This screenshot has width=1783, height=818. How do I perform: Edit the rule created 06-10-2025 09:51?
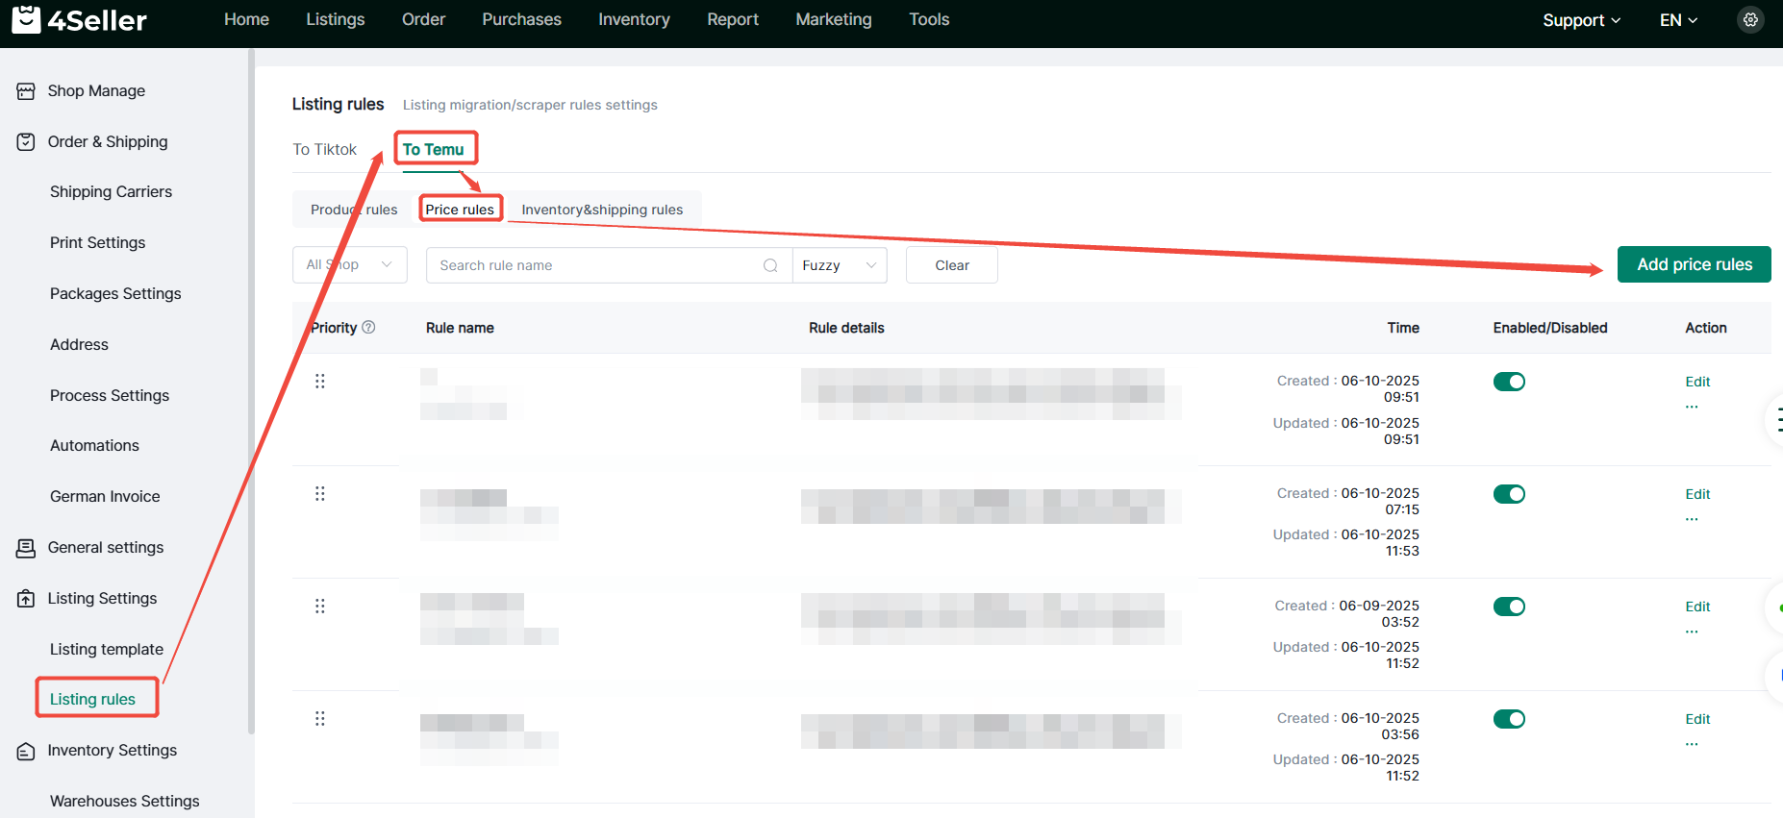click(1697, 382)
